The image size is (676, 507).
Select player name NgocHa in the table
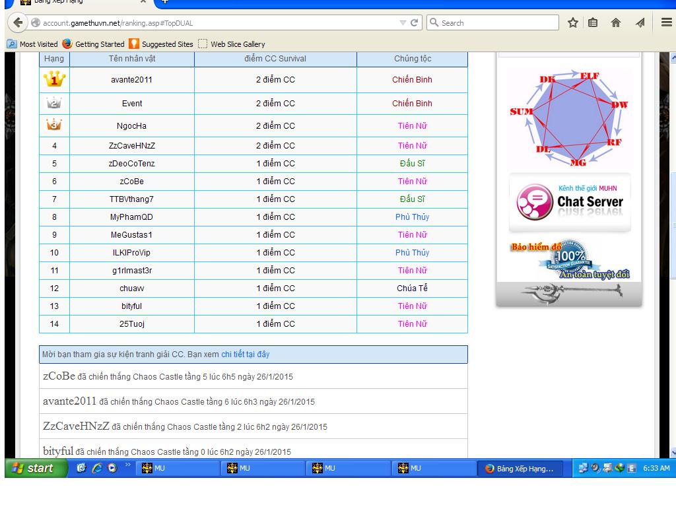click(131, 126)
